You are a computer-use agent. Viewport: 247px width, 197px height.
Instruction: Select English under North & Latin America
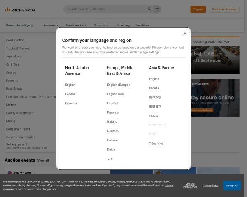pos(70,85)
